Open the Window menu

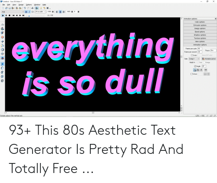[x=37, y=5]
